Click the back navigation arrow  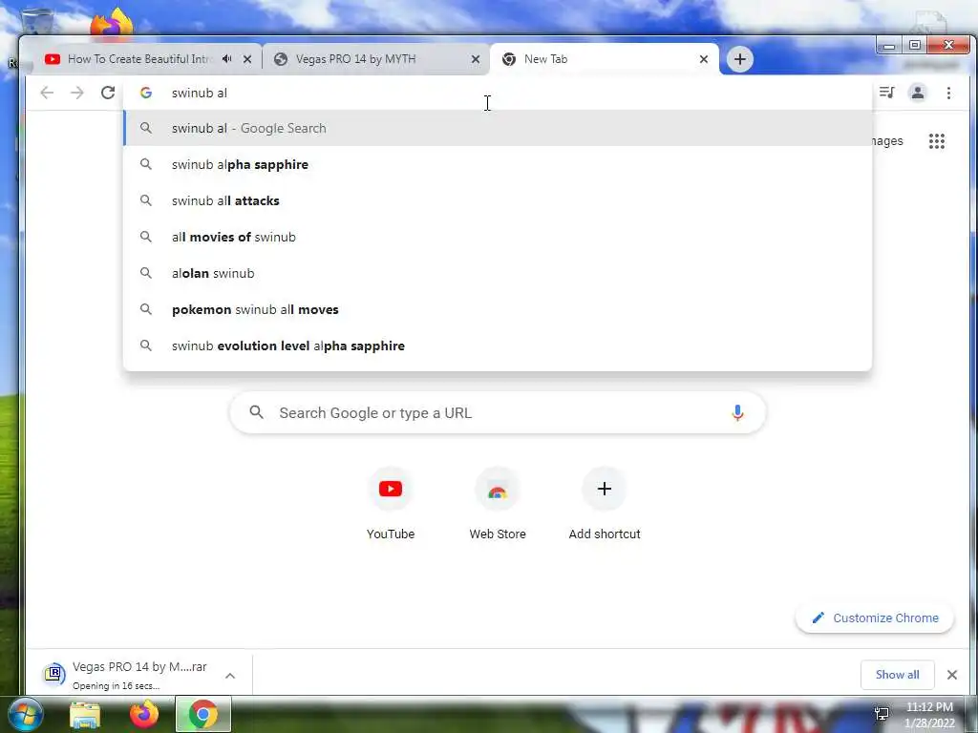click(x=47, y=93)
